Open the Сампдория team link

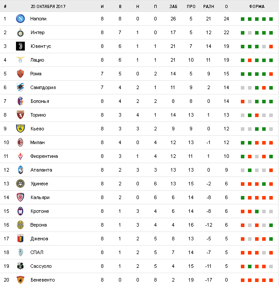pyautogui.click(x=43, y=87)
